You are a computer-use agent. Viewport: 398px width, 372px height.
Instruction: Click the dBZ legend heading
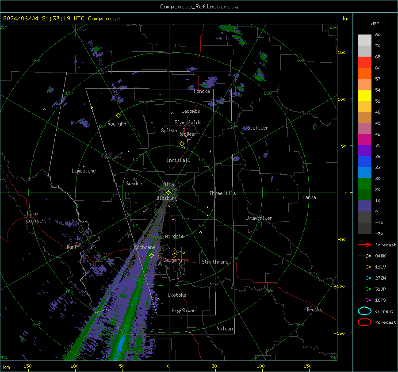click(x=375, y=23)
